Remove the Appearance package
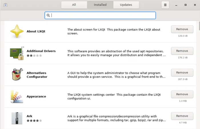This screenshot has height=129, width=200. [x=182, y=94]
